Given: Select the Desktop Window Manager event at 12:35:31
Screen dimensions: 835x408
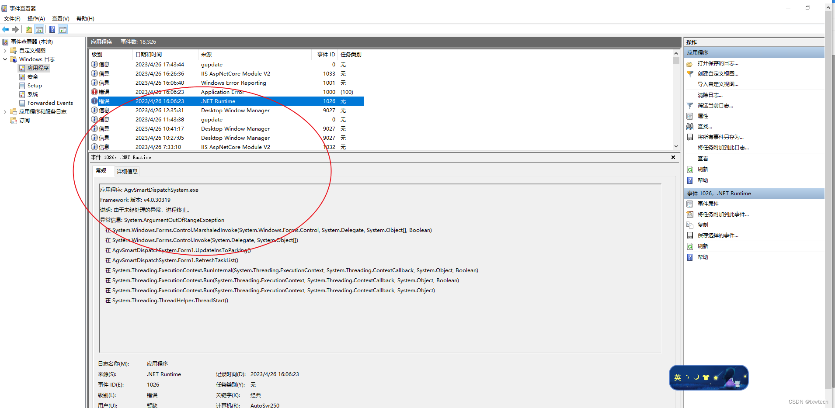Looking at the screenshot, I should click(226, 111).
